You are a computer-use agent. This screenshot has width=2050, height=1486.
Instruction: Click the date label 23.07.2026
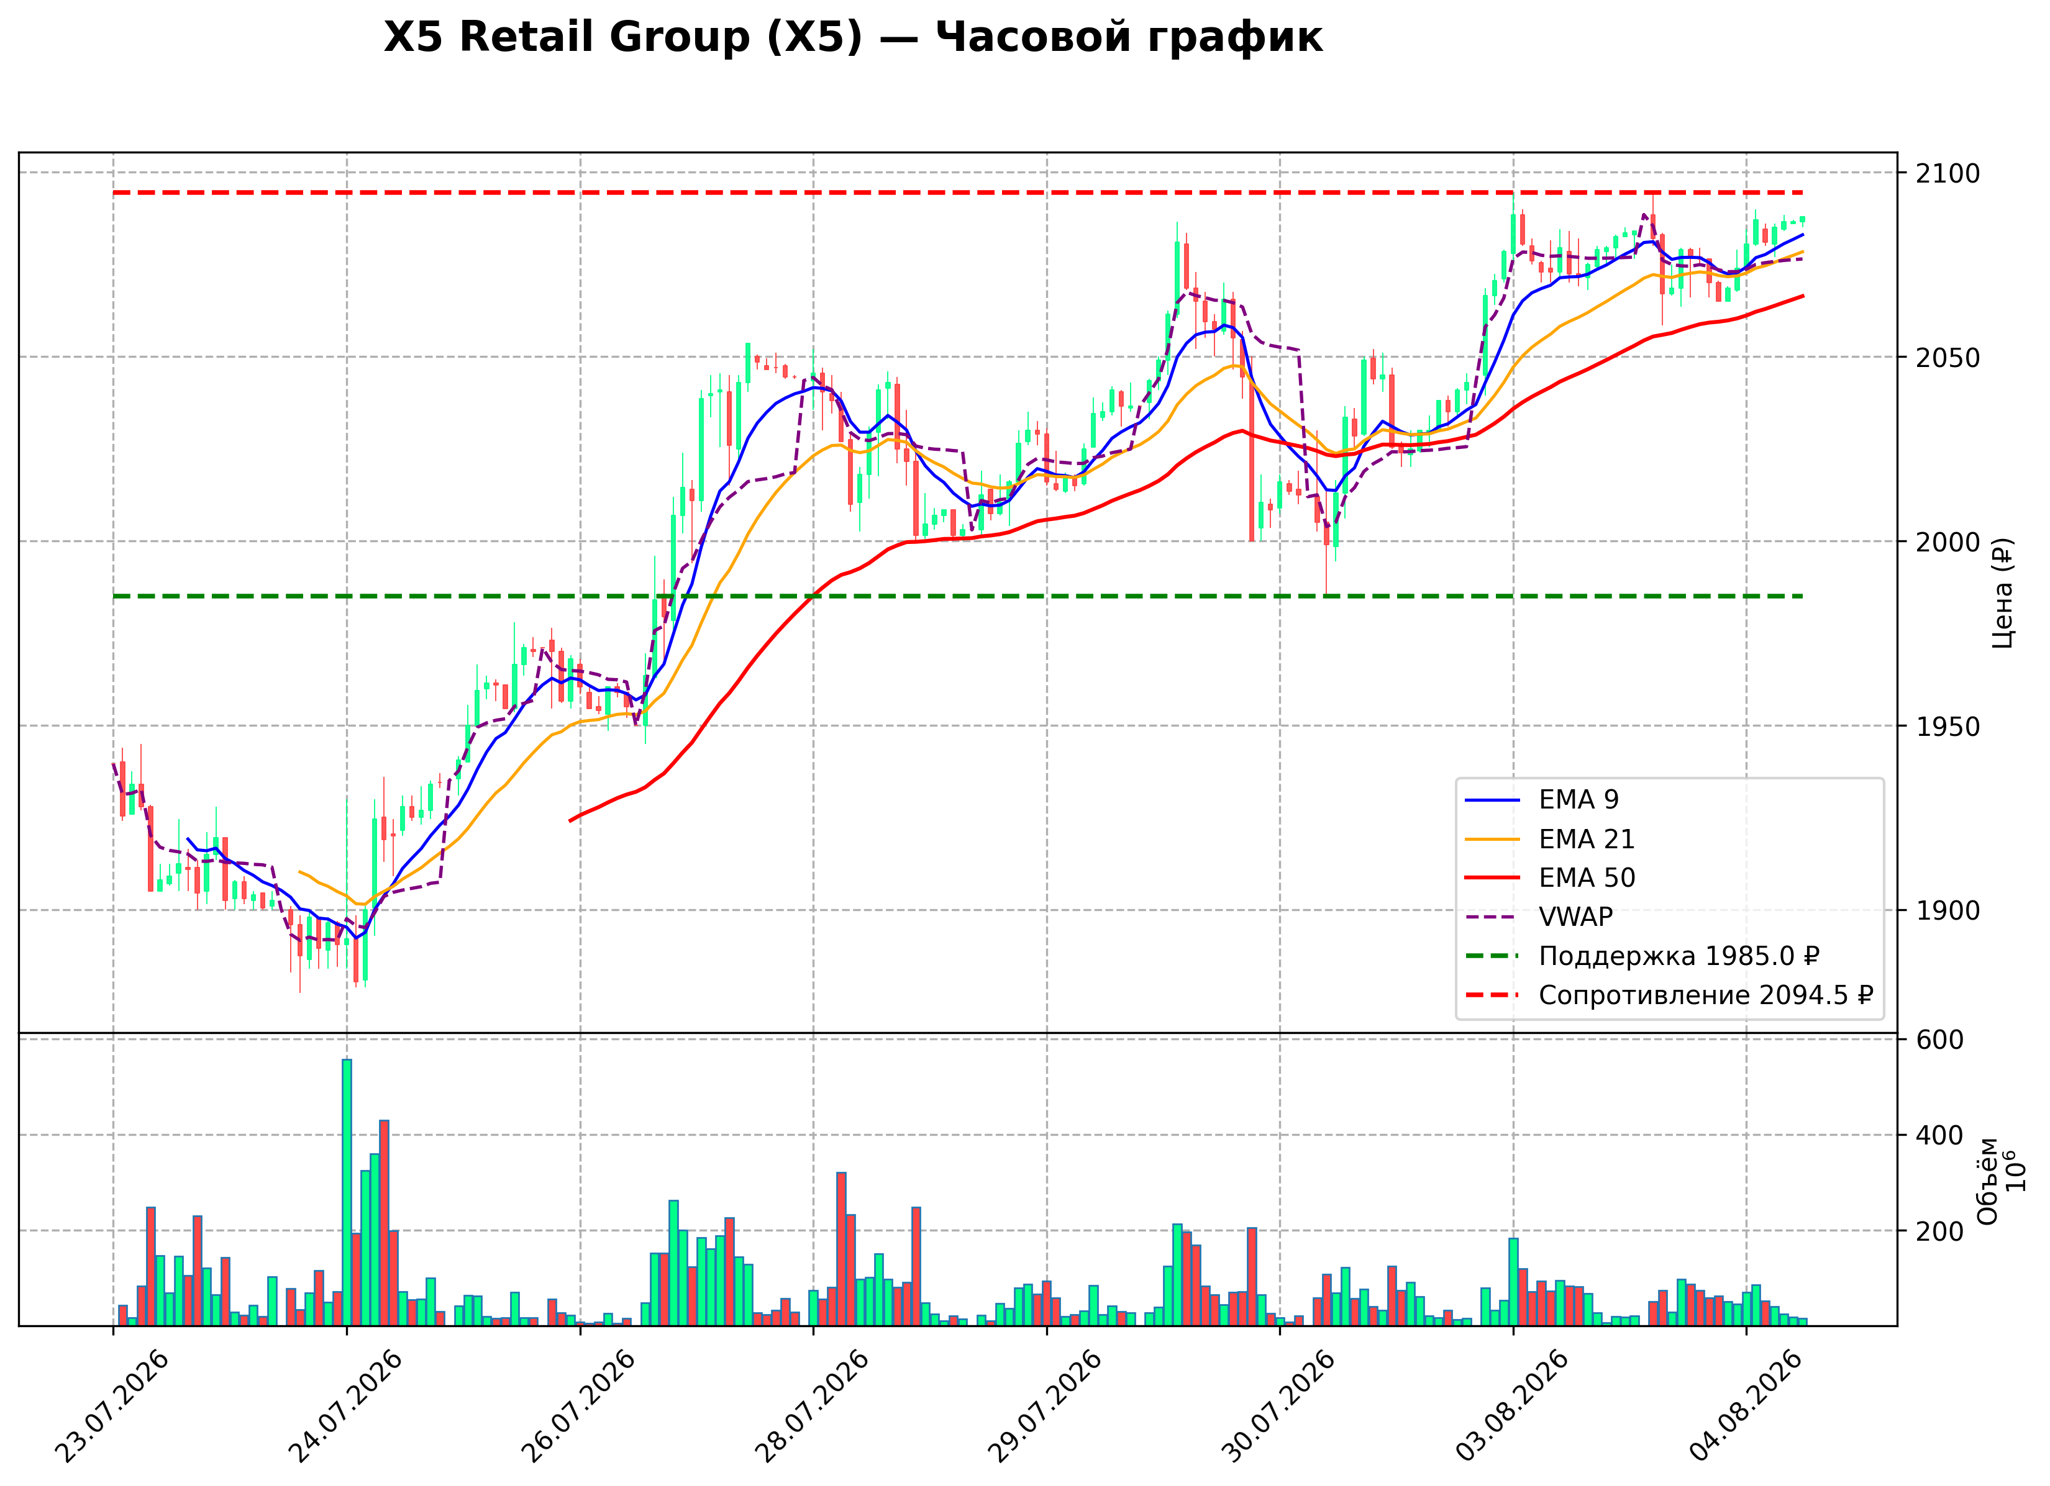[x=112, y=1407]
